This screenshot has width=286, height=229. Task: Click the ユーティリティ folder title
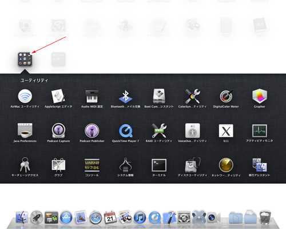point(34,80)
